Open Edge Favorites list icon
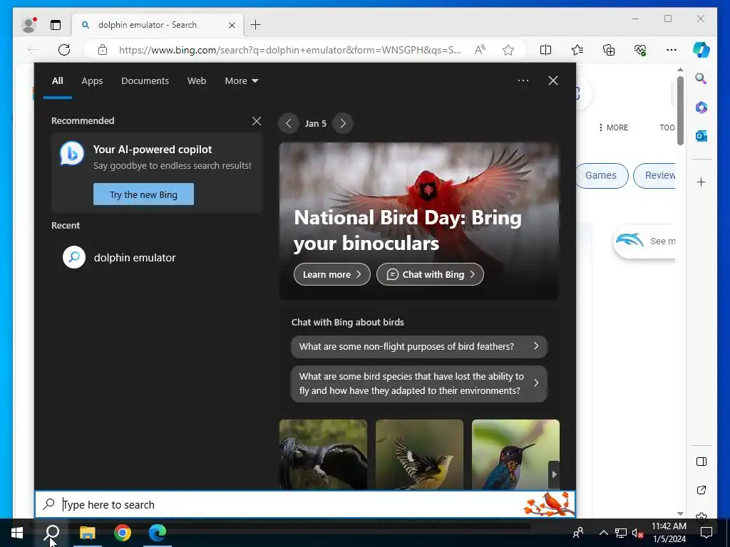730x547 pixels. (x=577, y=50)
